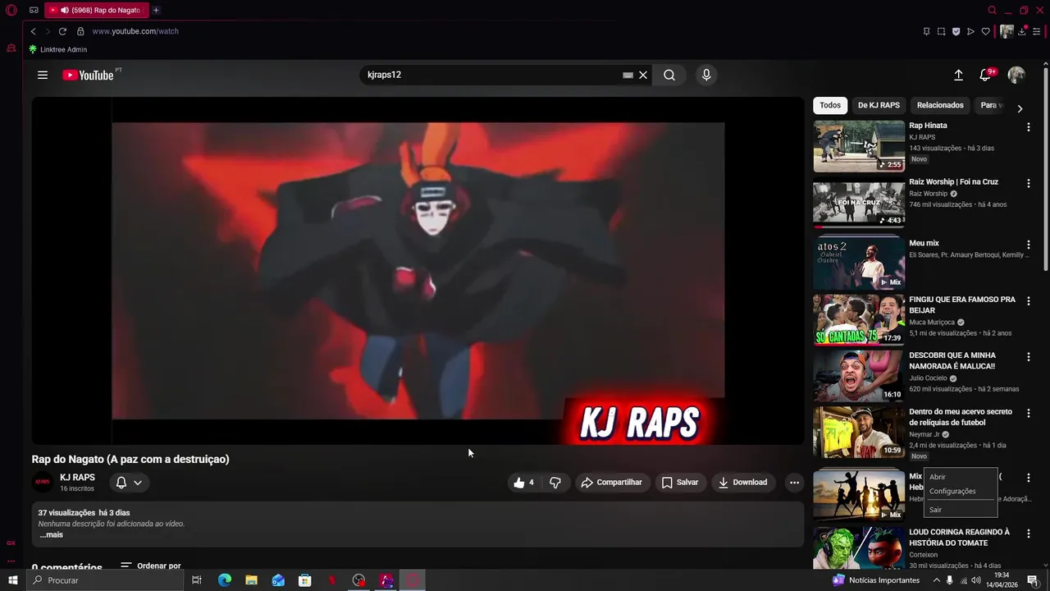Start voice search with the microphone

pos(706,75)
